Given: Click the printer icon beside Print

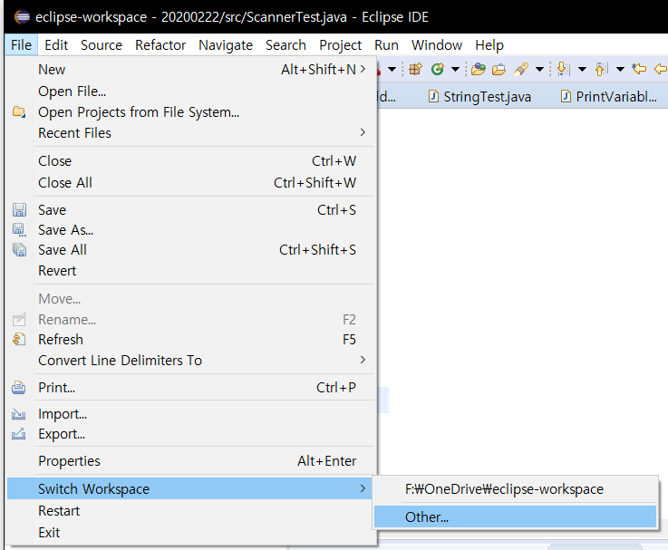Looking at the screenshot, I should point(18,387).
